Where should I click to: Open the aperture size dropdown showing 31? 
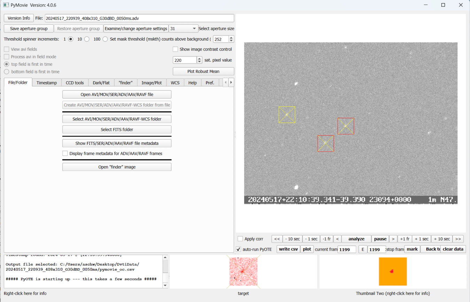(x=183, y=28)
